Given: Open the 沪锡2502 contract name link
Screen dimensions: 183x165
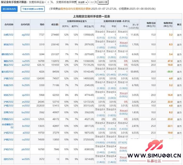Looking at the screenshot, I should tap(9, 105).
